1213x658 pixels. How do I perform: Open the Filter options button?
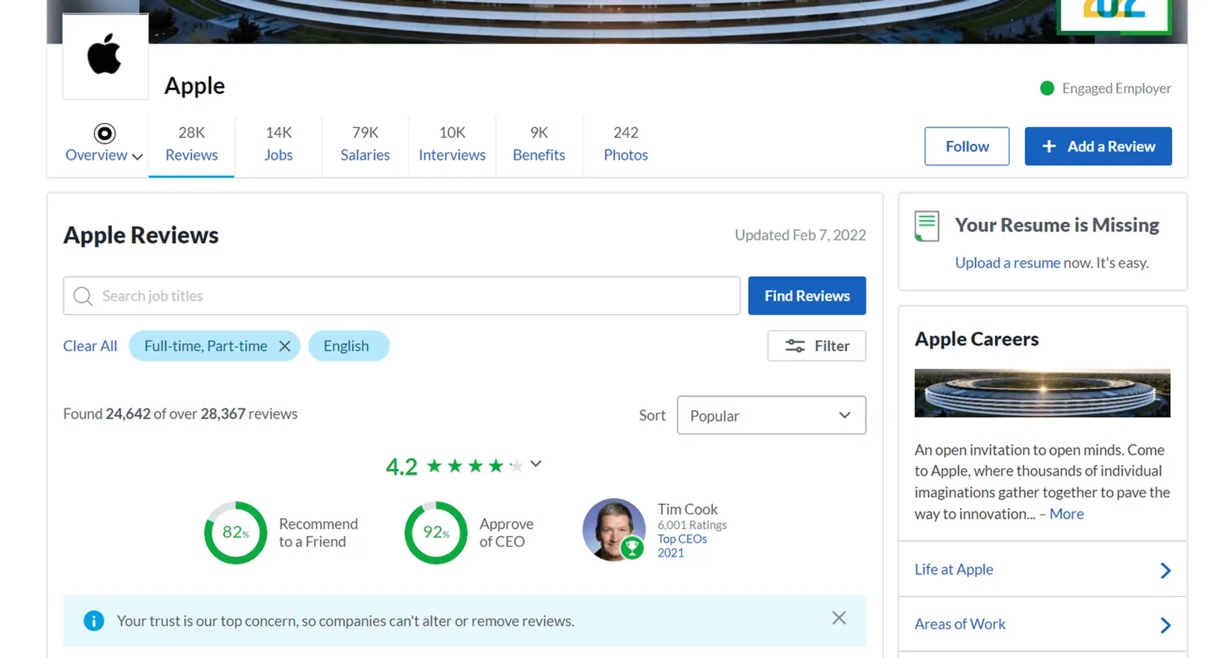816,346
